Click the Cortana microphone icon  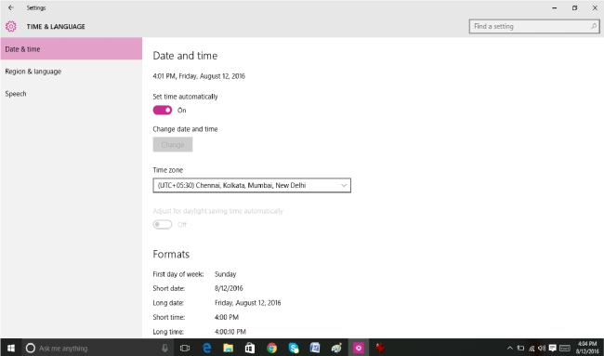point(164,349)
